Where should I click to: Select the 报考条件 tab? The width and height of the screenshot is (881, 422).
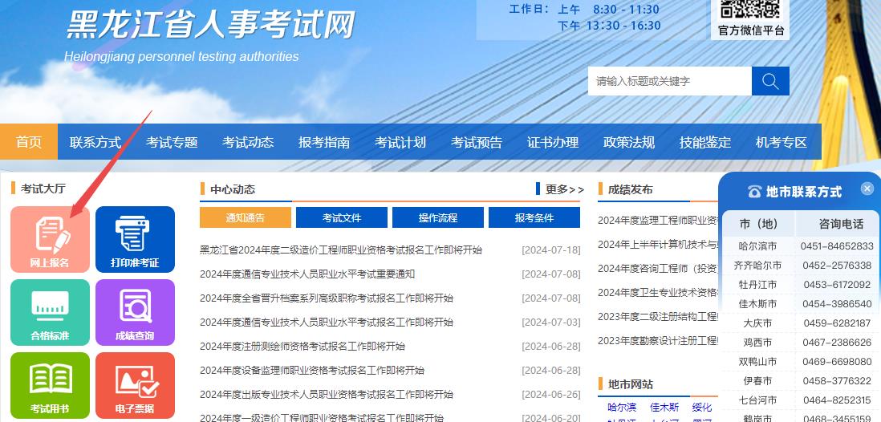pyautogui.click(x=534, y=217)
